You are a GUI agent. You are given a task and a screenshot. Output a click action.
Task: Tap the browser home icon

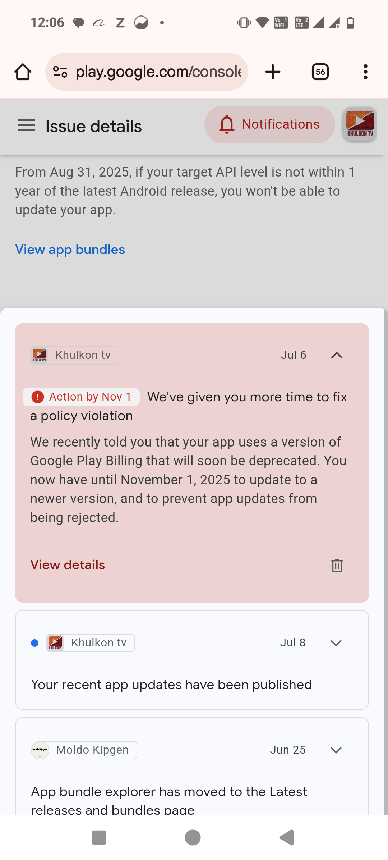23,72
